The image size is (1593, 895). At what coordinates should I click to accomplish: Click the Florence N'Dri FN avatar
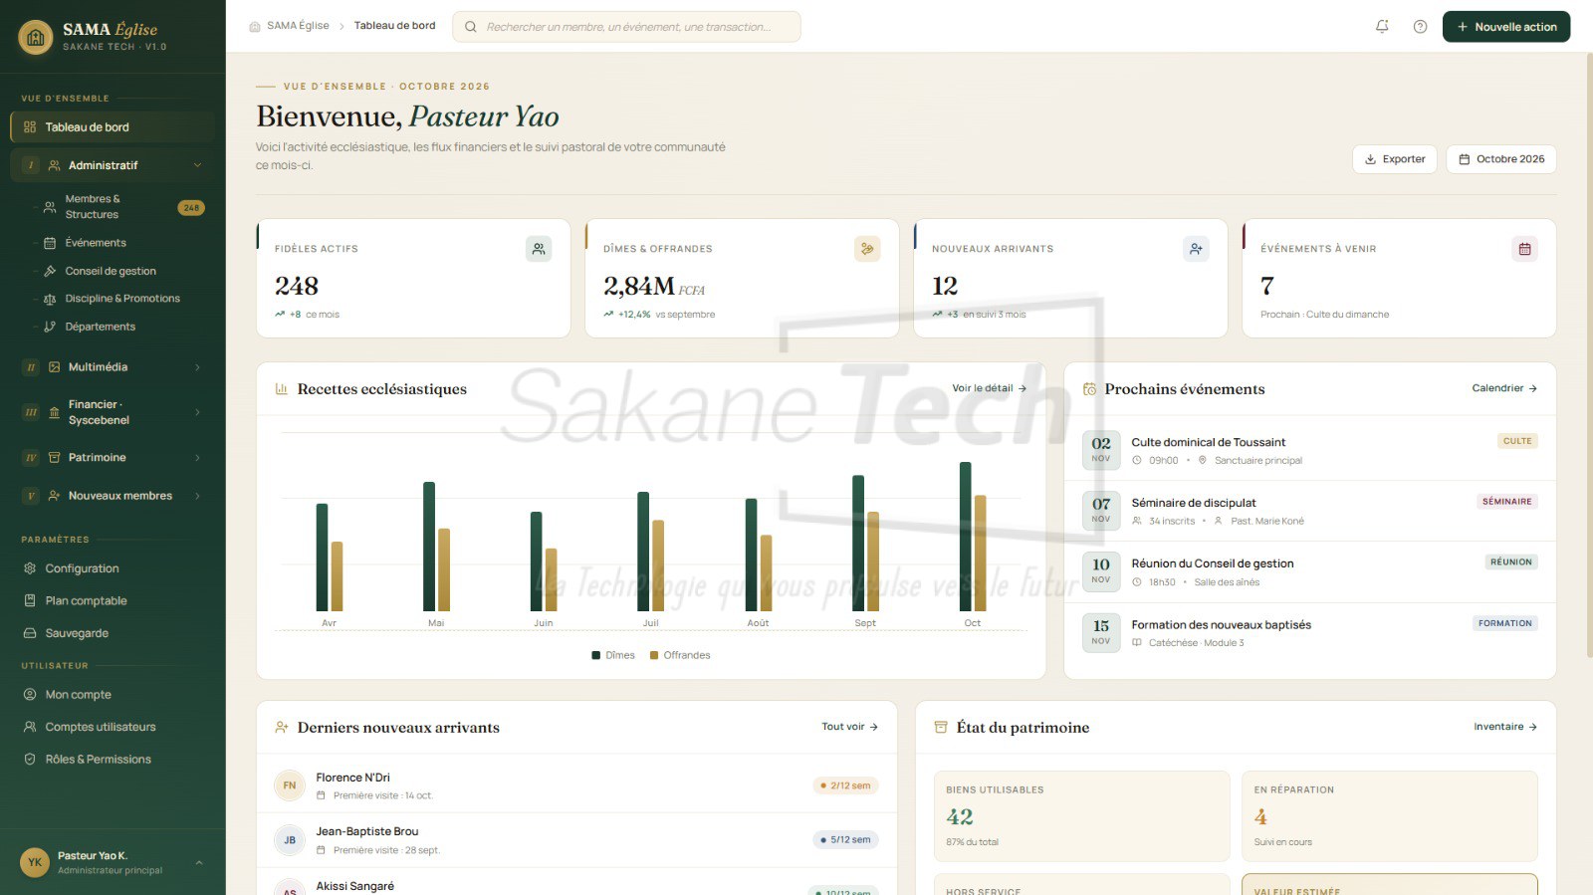pyautogui.click(x=290, y=785)
